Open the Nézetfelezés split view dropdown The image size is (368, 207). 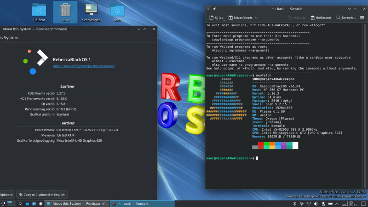pos(243,17)
